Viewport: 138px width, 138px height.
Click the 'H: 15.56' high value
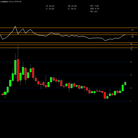click(72, 6)
